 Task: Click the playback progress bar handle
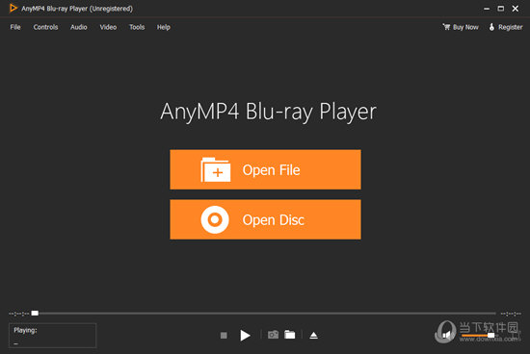coord(35,314)
